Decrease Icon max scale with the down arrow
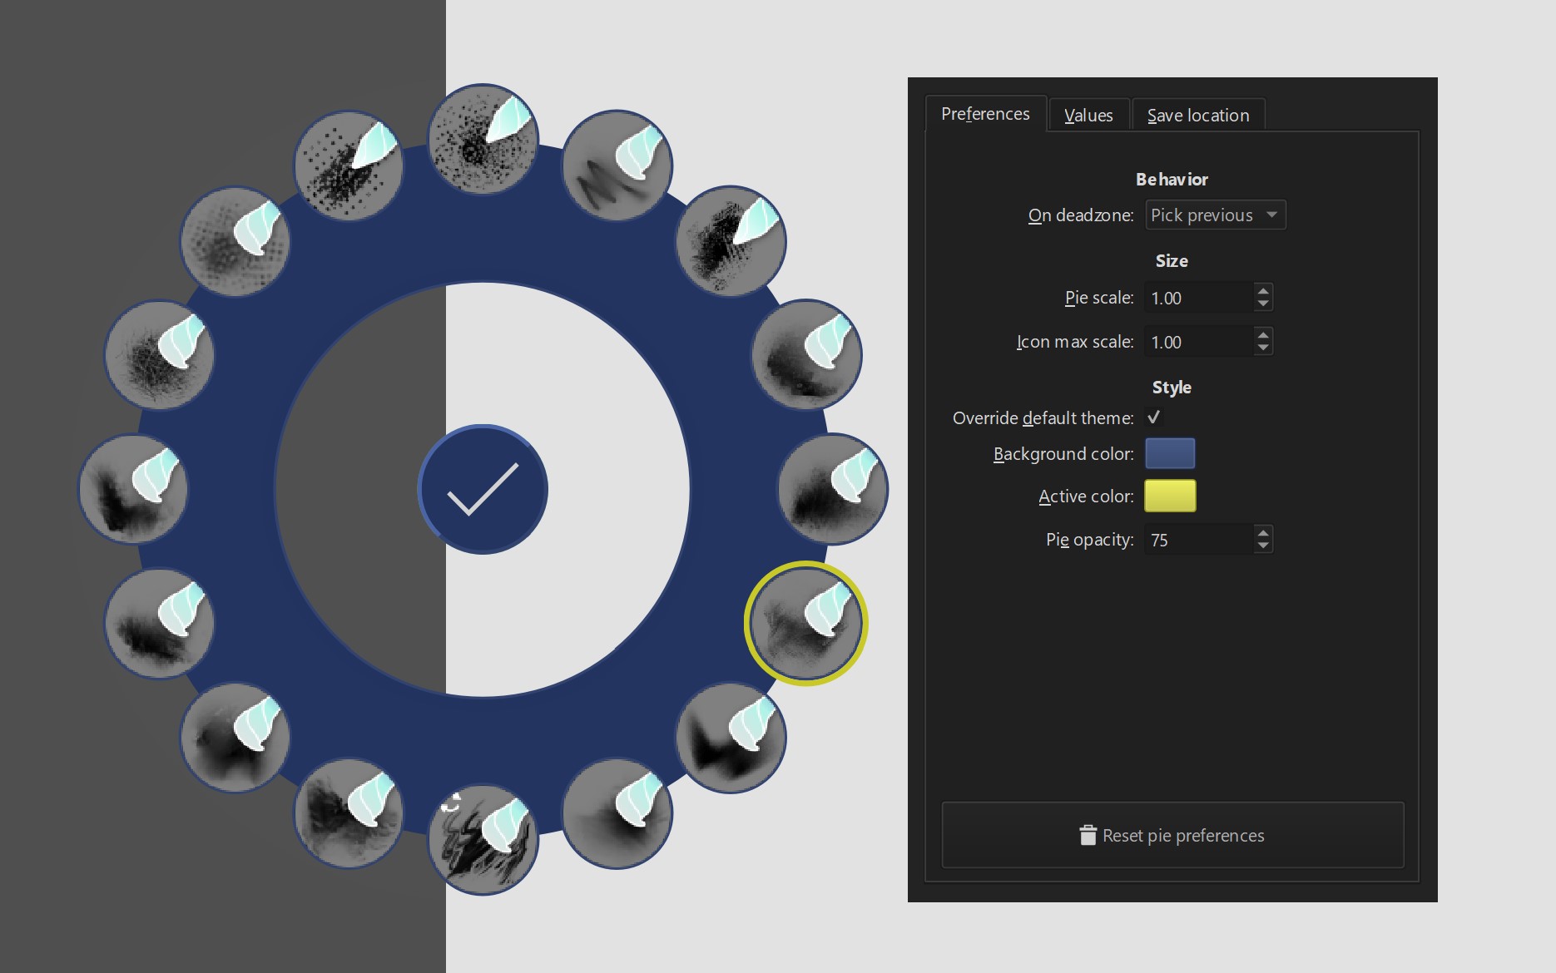 coord(1263,348)
